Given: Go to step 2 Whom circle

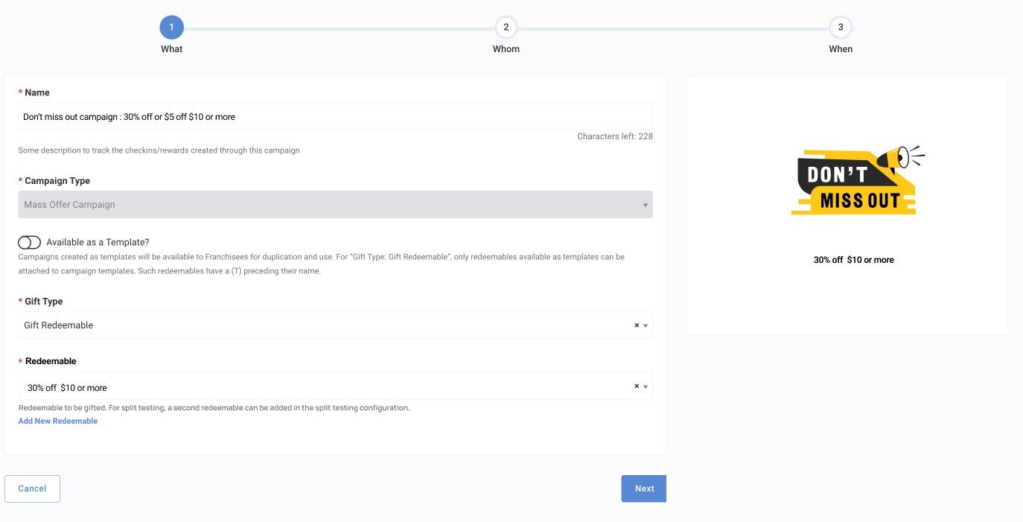Looking at the screenshot, I should coord(506,28).
